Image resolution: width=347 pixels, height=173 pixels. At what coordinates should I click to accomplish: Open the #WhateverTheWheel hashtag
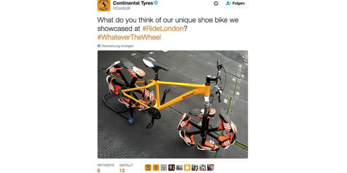pyautogui.click(x=129, y=37)
